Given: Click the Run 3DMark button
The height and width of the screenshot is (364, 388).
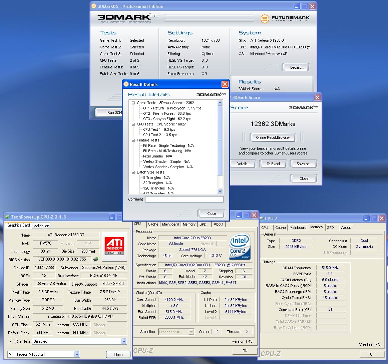Looking at the screenshot, I should [109, 112].
